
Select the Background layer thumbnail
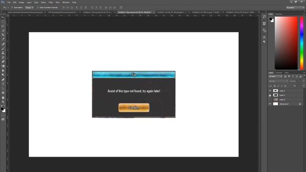click(275, 104)
